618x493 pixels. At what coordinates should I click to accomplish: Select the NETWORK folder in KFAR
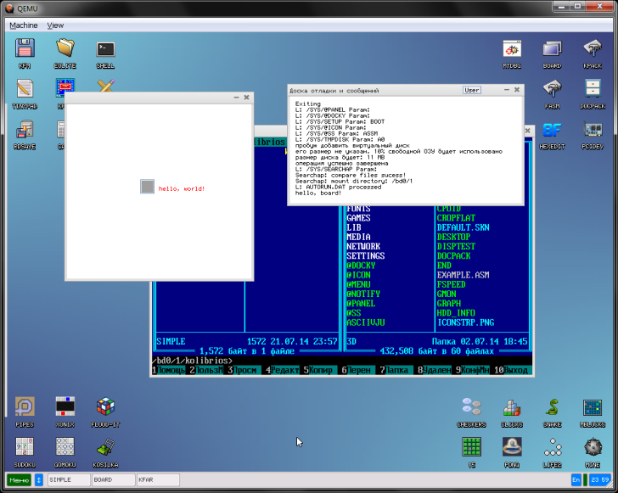(x=363, y=246)
